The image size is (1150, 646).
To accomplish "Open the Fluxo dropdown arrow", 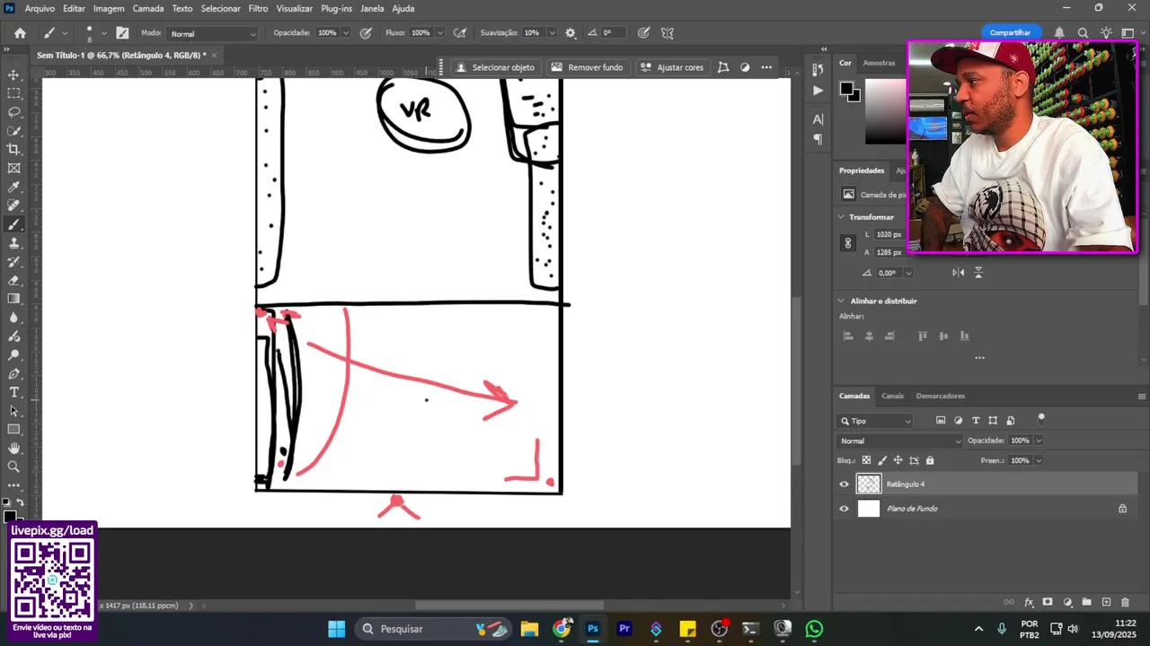I will (438, 33).
